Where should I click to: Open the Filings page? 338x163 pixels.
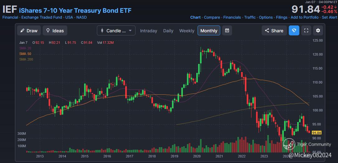coord(282,17)
